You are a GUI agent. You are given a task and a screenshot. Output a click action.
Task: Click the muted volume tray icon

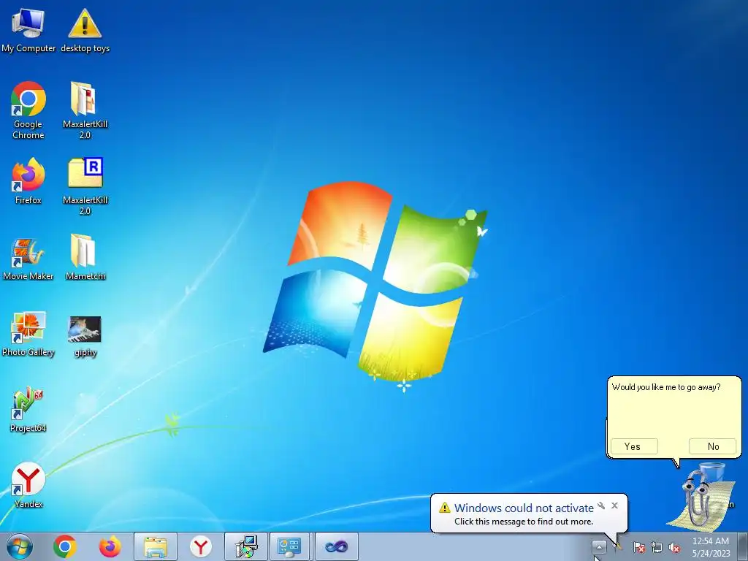(x=674, y=547)
